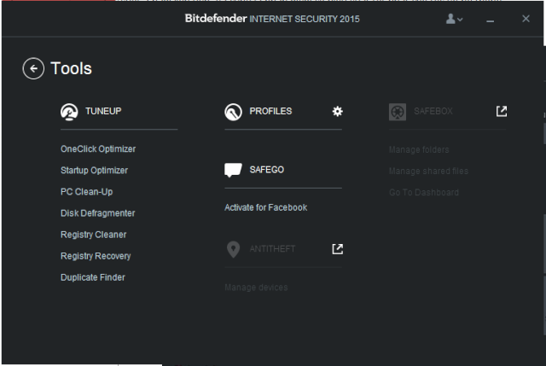Click the SAFEBOX heading
This screenshot has width=546, height=366.
coord(433,112)
